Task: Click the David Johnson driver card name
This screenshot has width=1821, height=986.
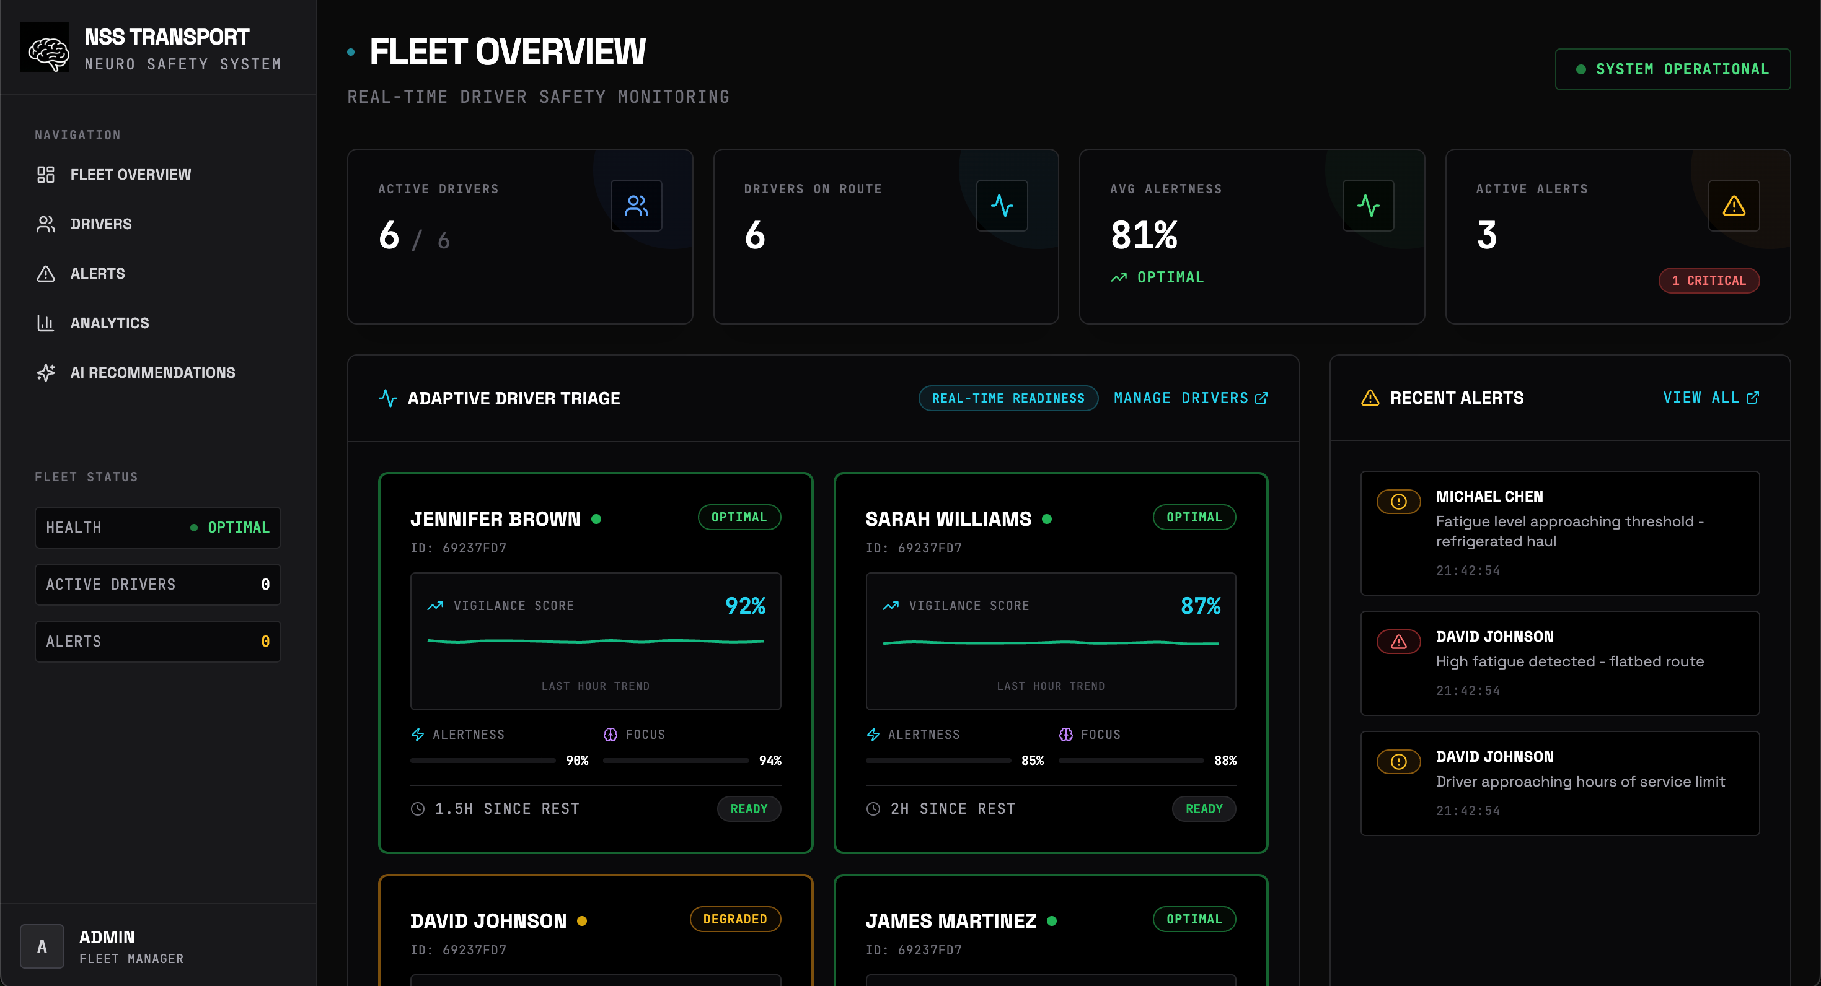Action: tap(488, 921)
